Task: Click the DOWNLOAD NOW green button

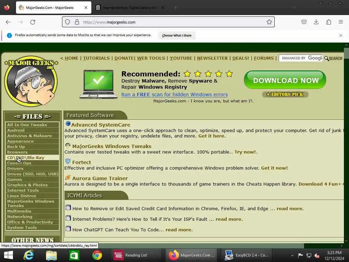Action: [x=285, y=80]
